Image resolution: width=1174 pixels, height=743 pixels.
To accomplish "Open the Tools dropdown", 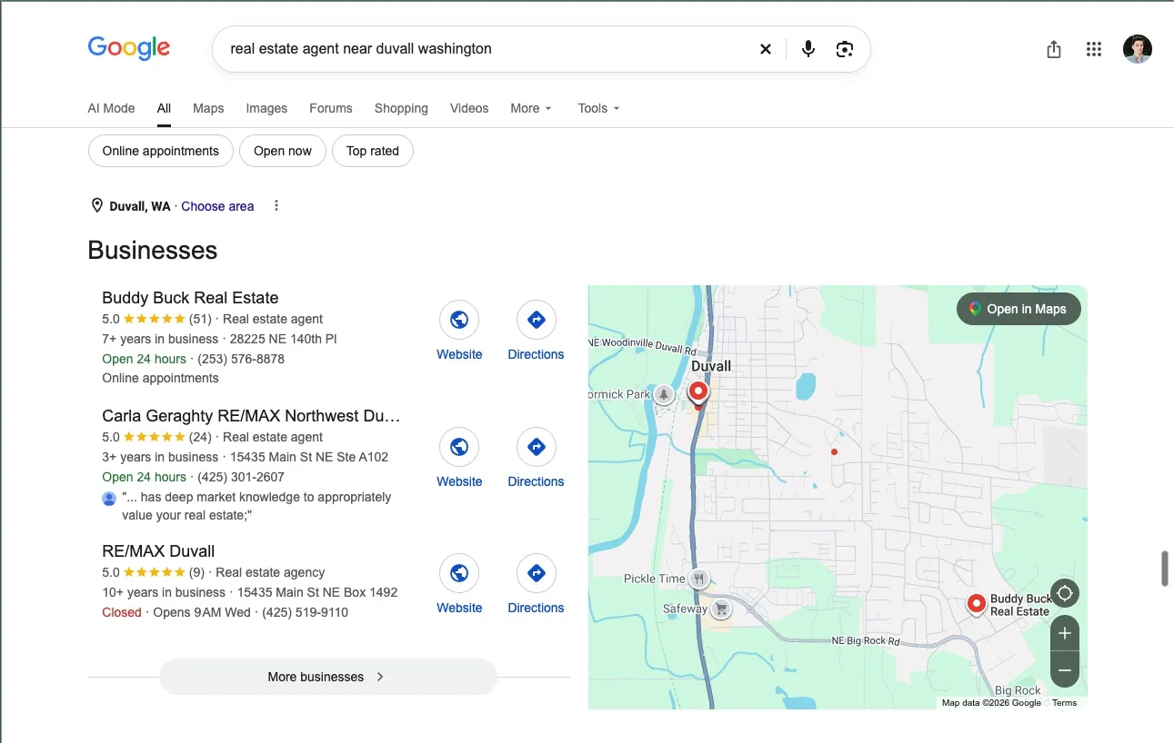I will pyautogui.click(x=599, y=108).
